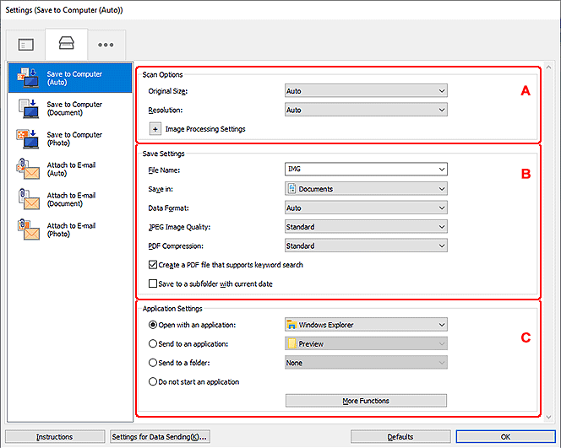Click the More Functions button
561x448 pixels.
coord(366,401)
